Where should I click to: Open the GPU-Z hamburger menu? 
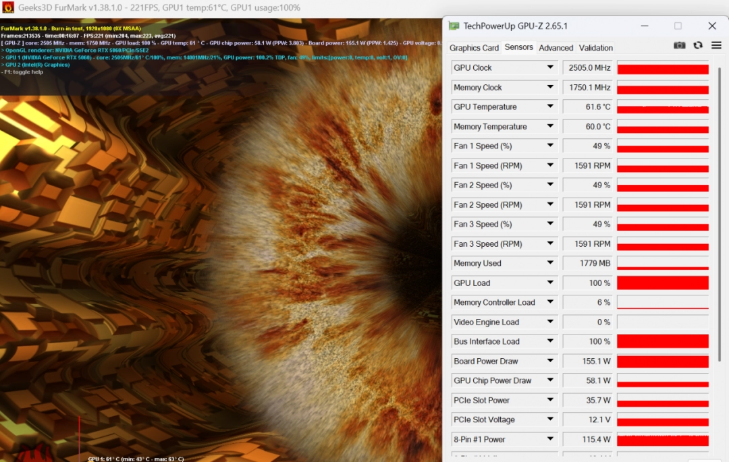(716, 45)
